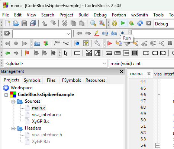
Task: Switch to Resources tab
Action: tap(95, 80)
